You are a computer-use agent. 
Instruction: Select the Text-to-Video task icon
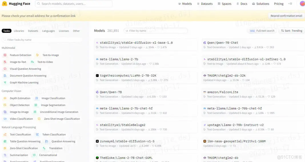33,62
